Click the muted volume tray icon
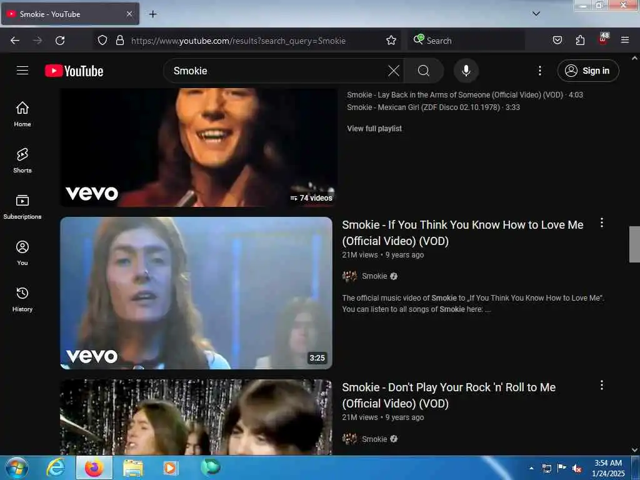 pos(577,468)
